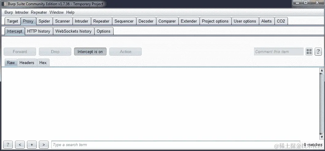325x151 pixels.
Task: Go to previous search match
Action: coord(20,145)
